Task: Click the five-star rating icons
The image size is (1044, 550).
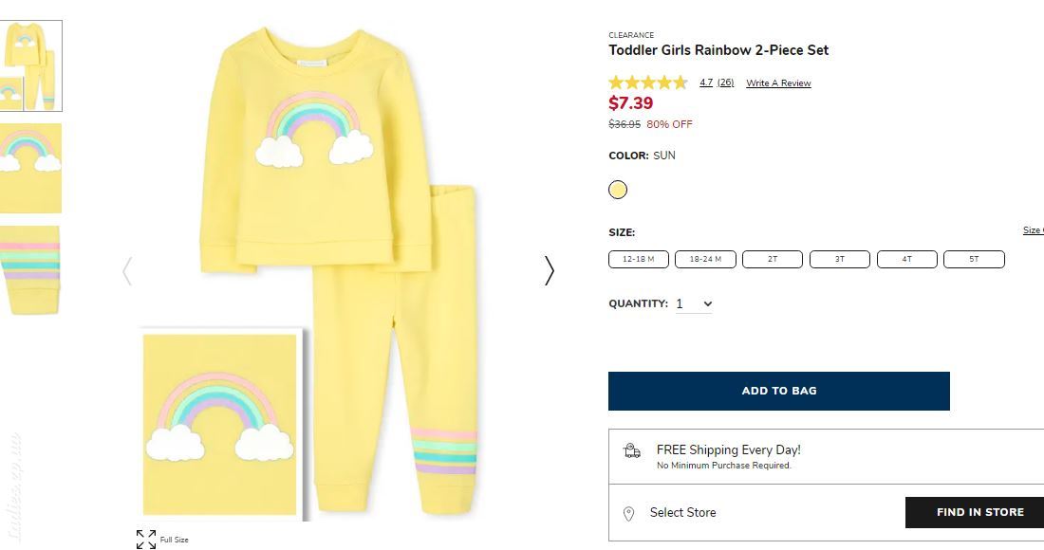Action: coord(648,82)
